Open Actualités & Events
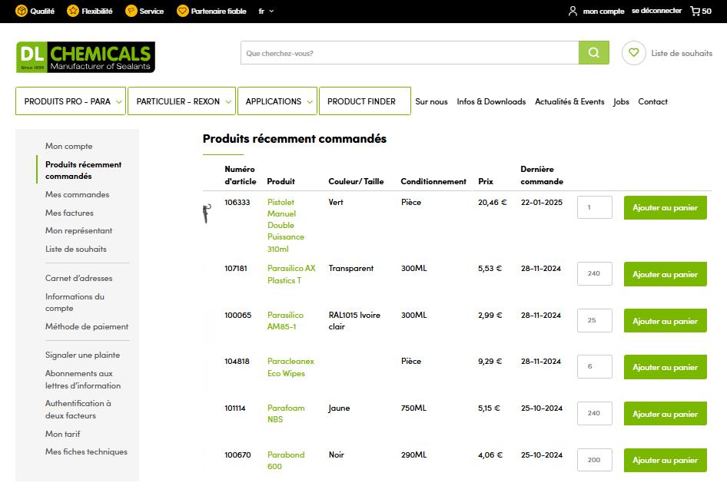 [569, 101]
